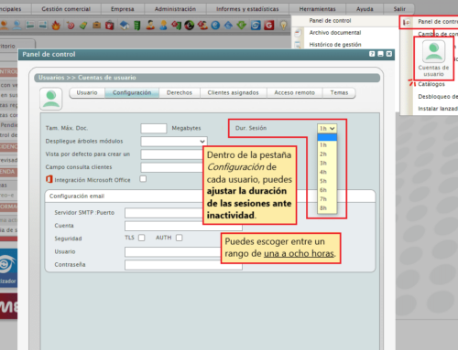
Task: Click the card icon beside the flame icon
Action: pyautogui.click(x=43, y=25)
